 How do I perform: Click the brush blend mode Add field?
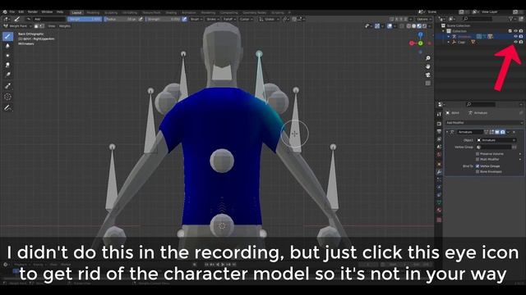49,19
